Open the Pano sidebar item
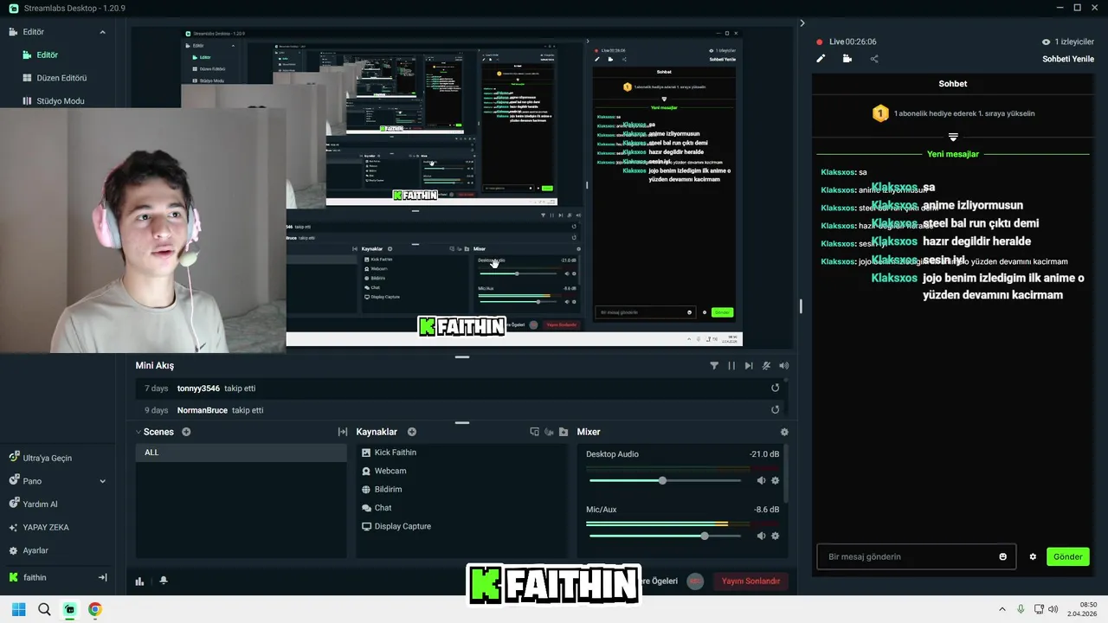Screen dimensions: 1108x623 click(x=32, y=481)
